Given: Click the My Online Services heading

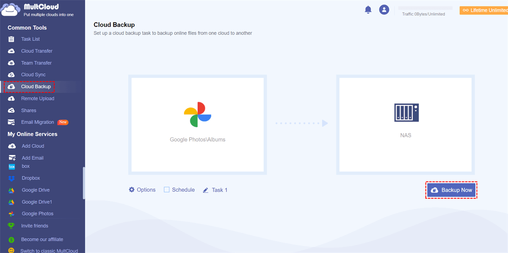Looking at the screenshot, I should pos(33,134).
